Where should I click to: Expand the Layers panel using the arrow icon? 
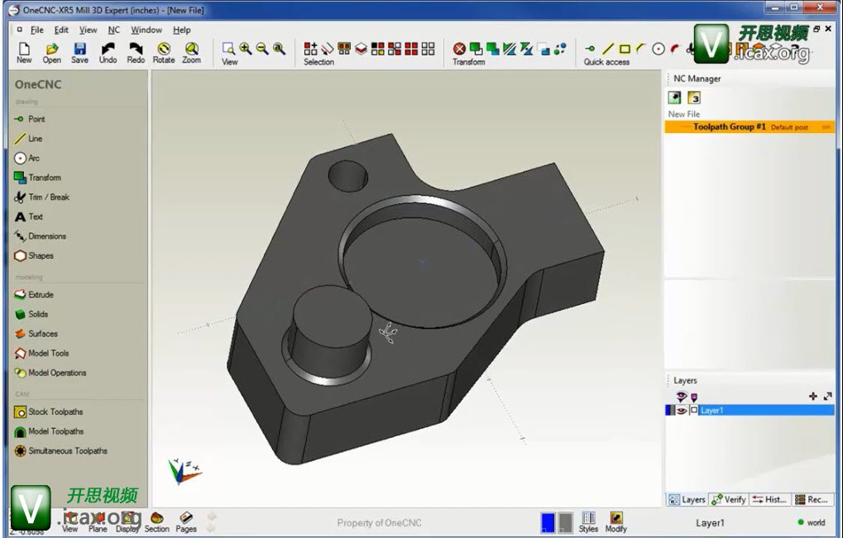coord(827,397)
